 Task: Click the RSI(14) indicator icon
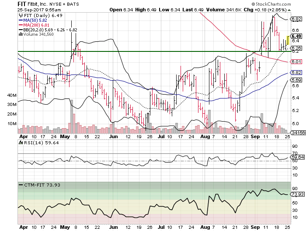point(21,143)
